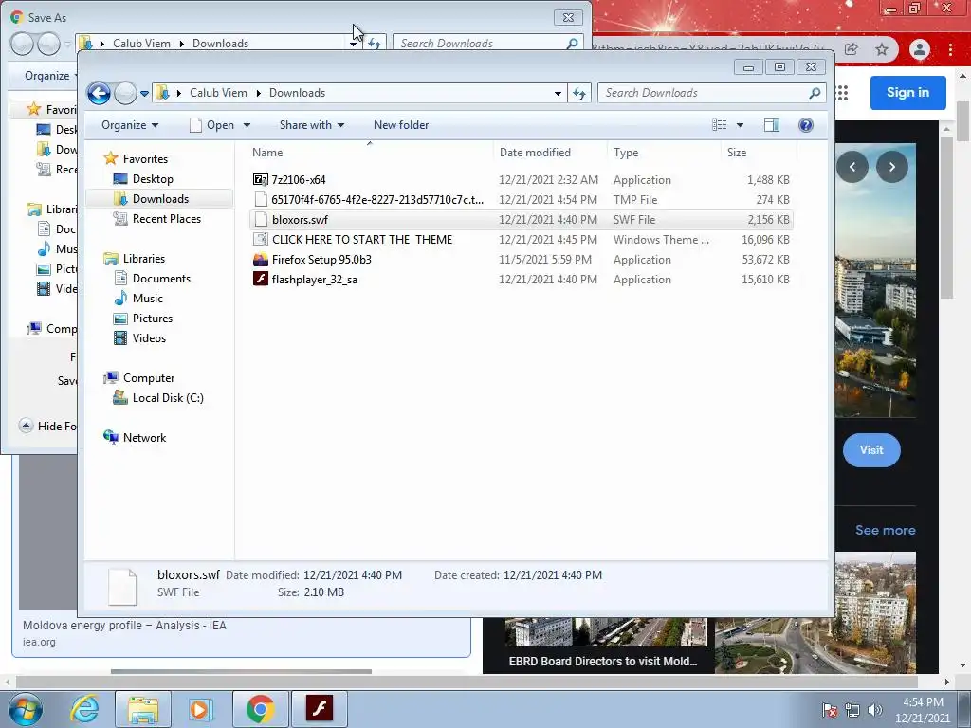
Task: Open Local Disk (C:) in navigation pane
Action: click(167, 398)
